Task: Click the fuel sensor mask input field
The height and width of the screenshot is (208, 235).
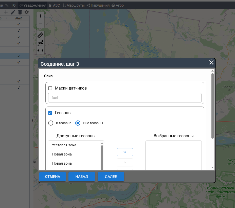Action: [125, 98]
